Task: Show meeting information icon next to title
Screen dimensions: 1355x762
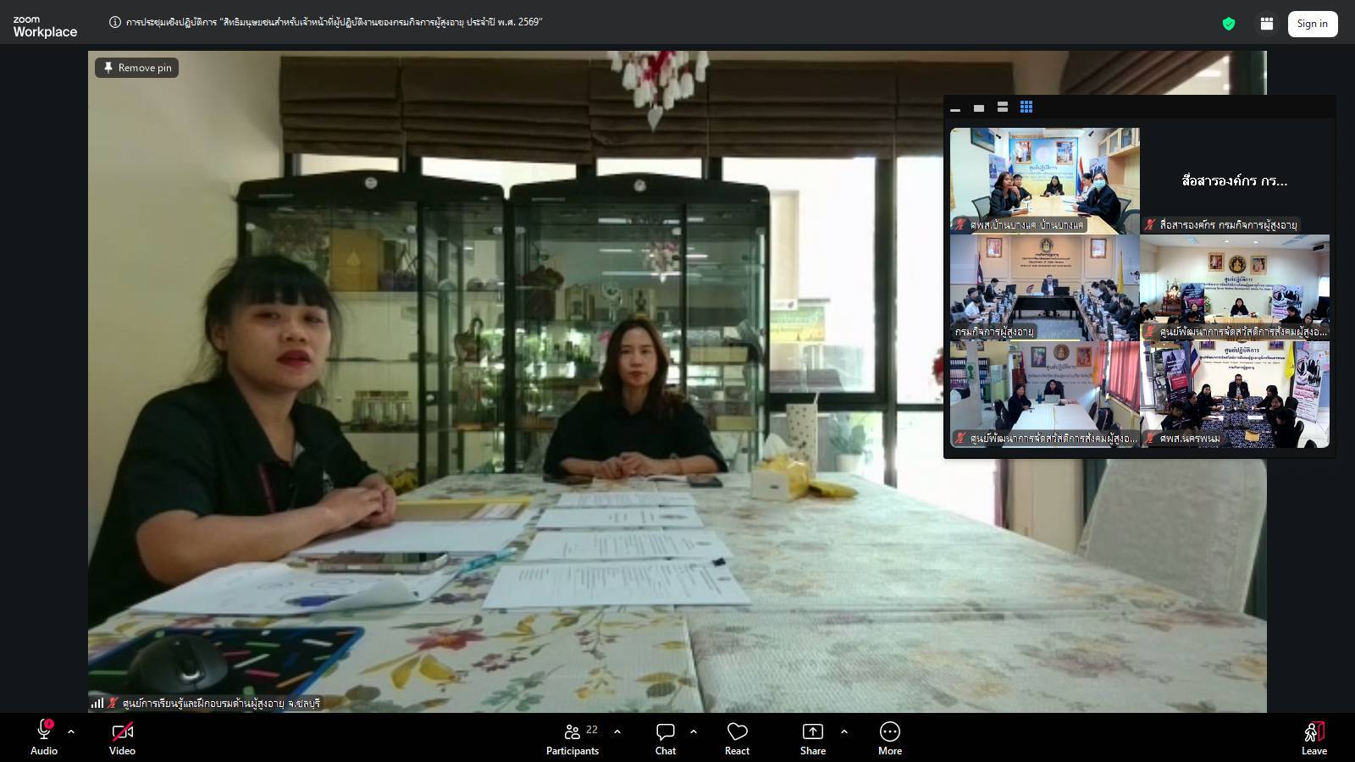Action: tap(115, 22)
